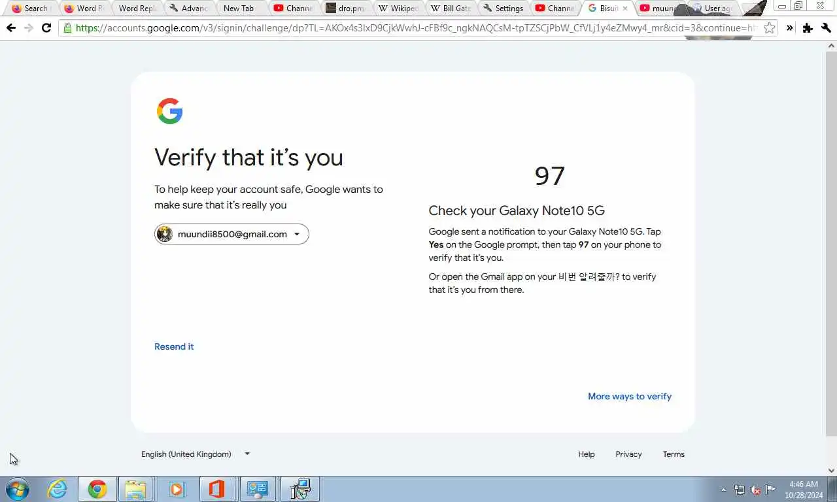This screenshot has height=502, width=837.
Task: Open the Help link in the footer
Action: (587, 454)
